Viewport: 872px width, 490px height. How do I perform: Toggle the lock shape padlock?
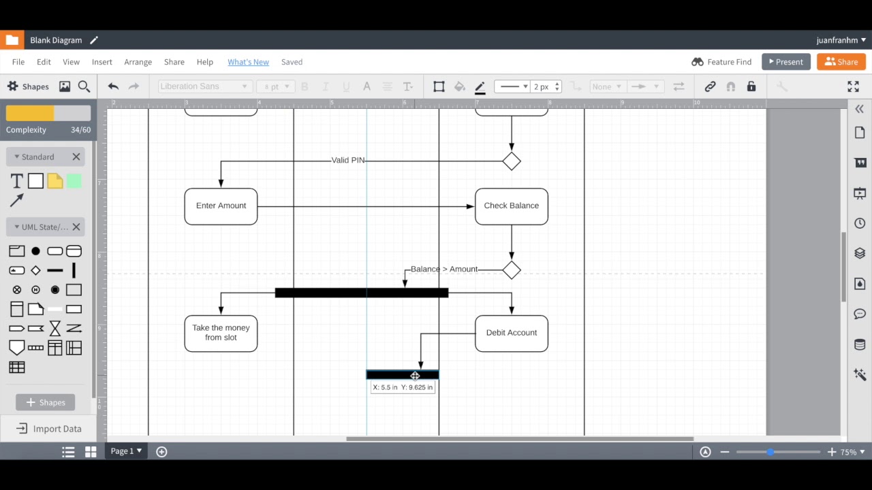pyautogui.click(x=751, y=86)
